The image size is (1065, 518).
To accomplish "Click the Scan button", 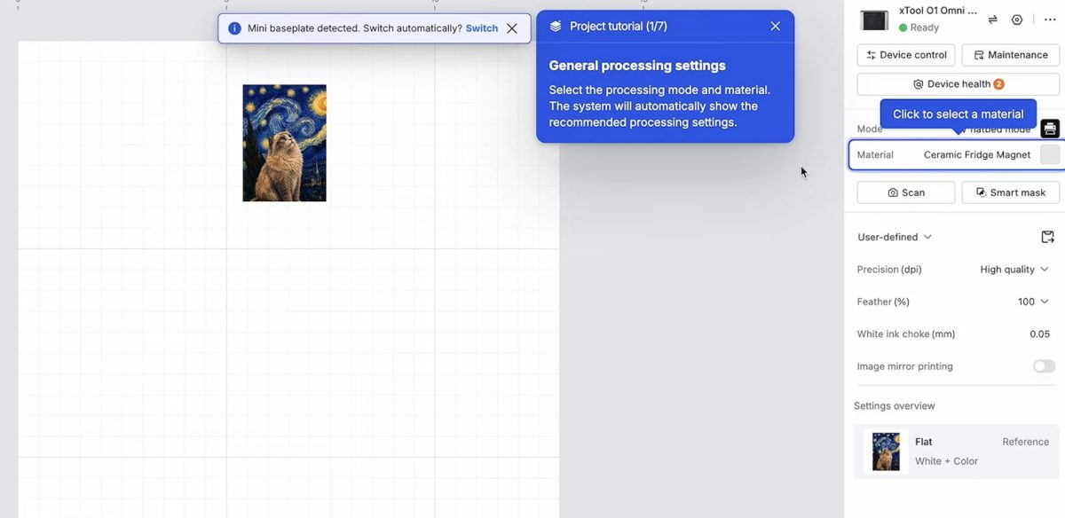I will (906, 192).
